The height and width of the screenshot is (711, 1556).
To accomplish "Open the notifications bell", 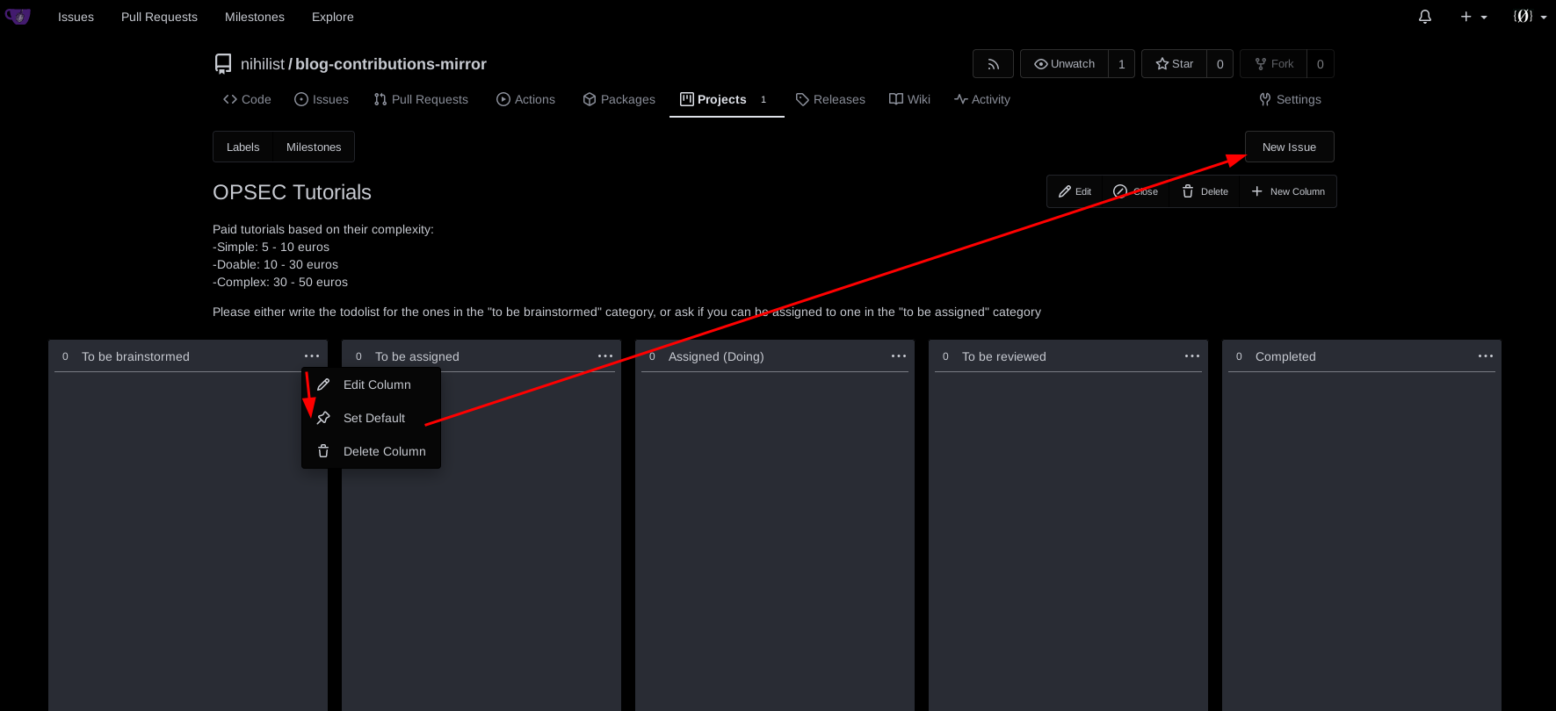I will pyautogui.click(x=1425, y=17).
